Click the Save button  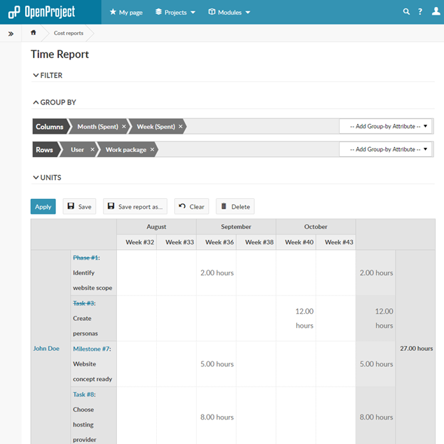79,207
